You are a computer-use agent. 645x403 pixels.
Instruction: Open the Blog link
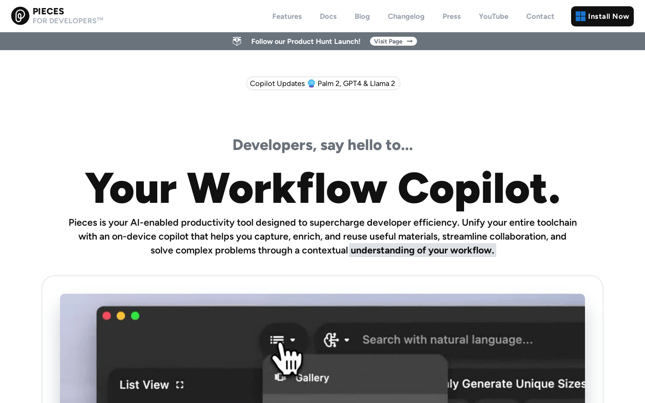coord(362,16)
